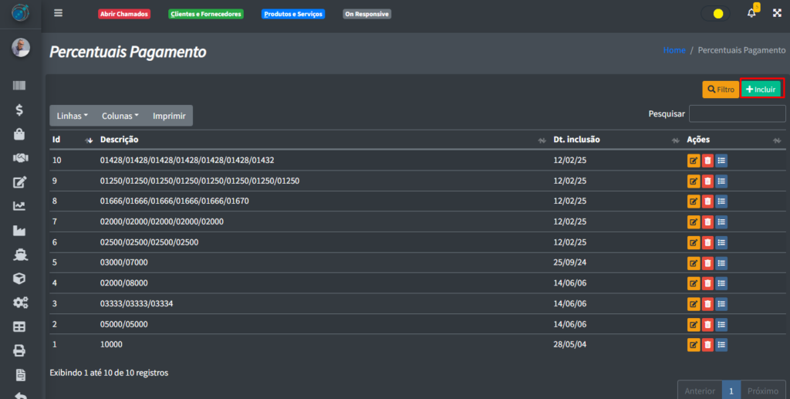The image size is (790, 399).
Task: Click the green Incluir button
Action: [x=761, y=90]
